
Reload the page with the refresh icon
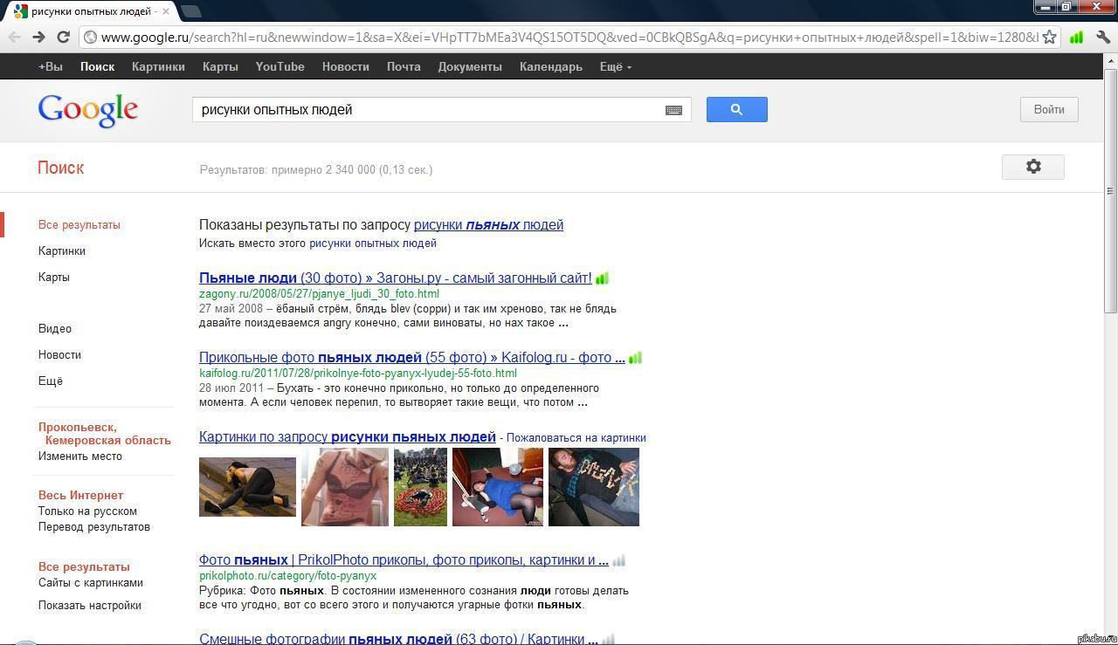(63, 37)
